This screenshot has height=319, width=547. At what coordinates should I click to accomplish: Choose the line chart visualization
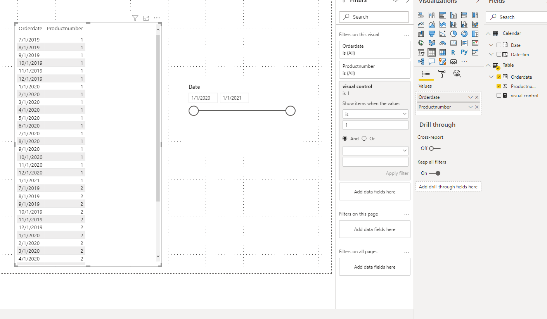pyautogui.click(x=421, y=24)
